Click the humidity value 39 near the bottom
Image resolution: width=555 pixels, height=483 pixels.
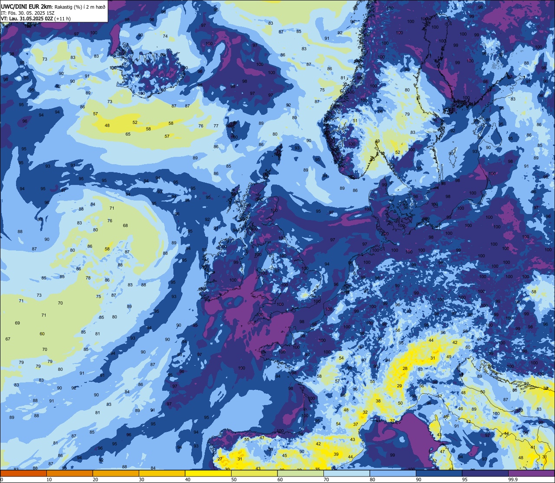pos(336,454)
